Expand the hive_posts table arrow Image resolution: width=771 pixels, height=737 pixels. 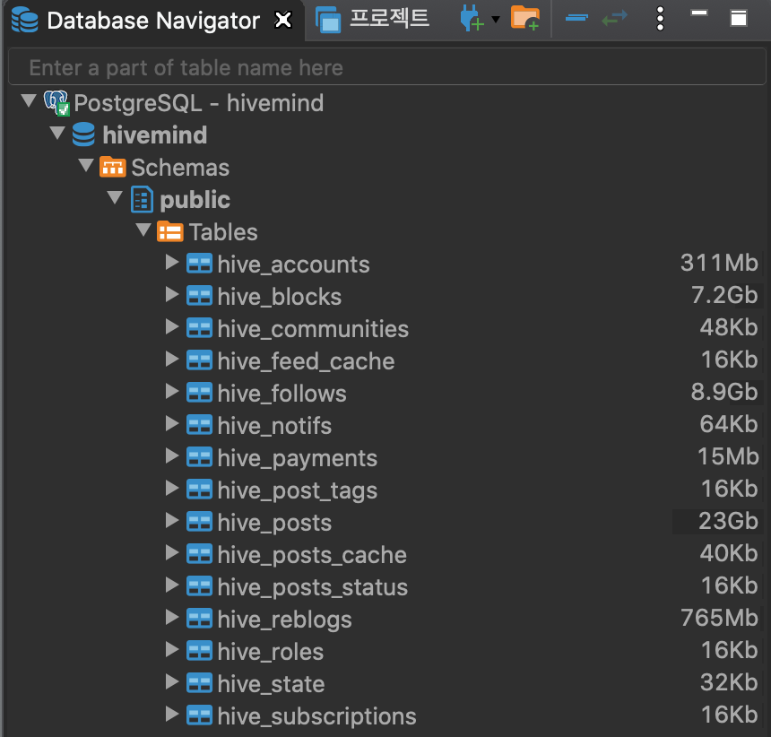point(171,520)
